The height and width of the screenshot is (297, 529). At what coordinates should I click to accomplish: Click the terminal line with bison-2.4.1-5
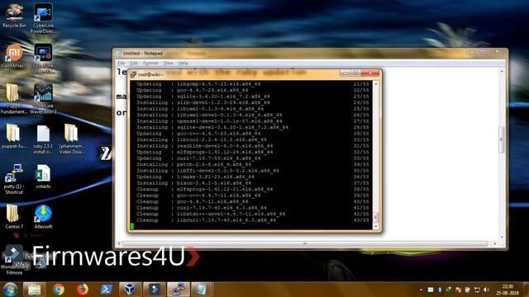tap(253, 183)
